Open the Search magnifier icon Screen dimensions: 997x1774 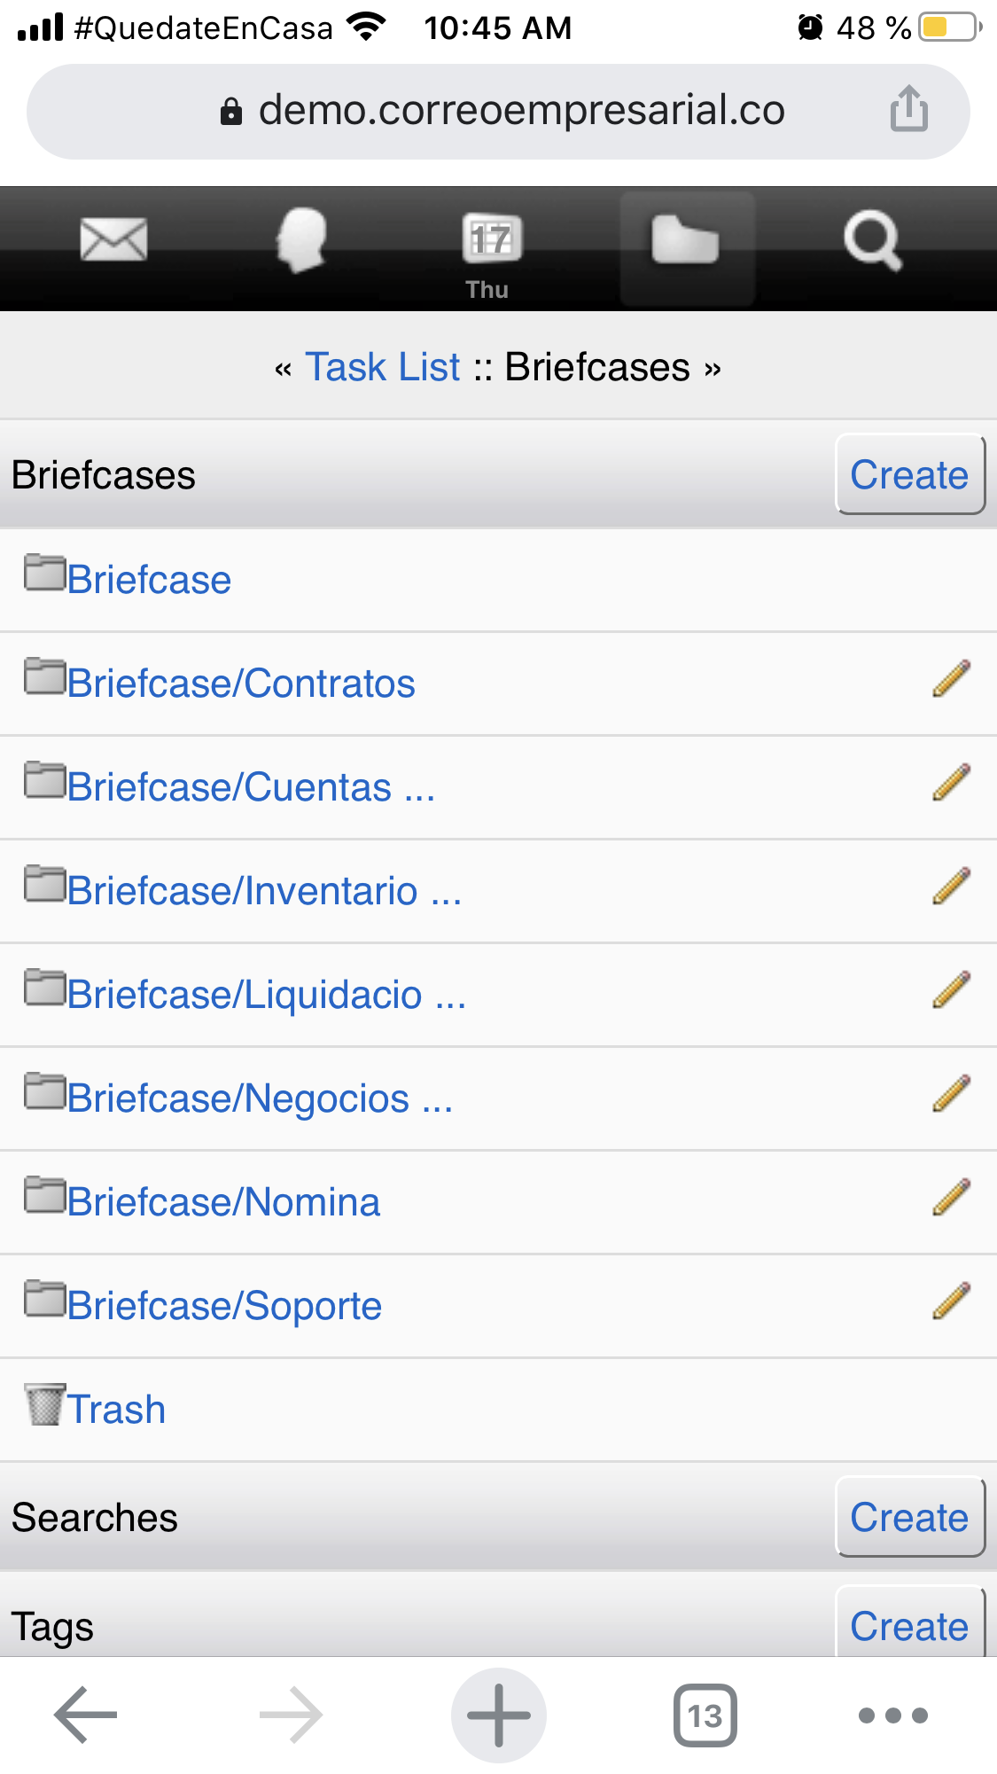(872, 239)
